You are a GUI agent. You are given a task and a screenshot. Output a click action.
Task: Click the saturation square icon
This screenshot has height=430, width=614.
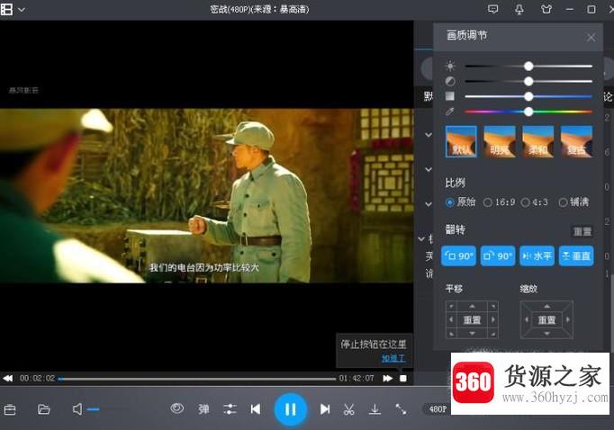450,96
